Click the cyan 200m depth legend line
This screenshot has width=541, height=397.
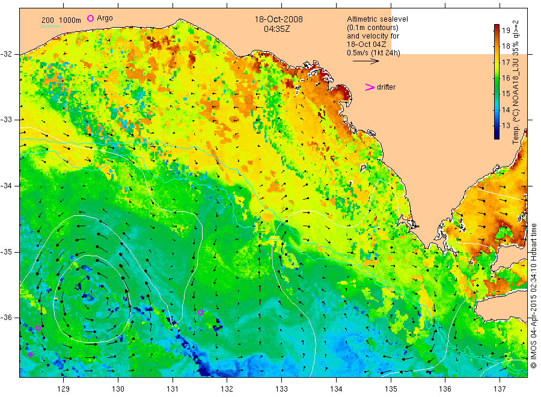(50, 25)
